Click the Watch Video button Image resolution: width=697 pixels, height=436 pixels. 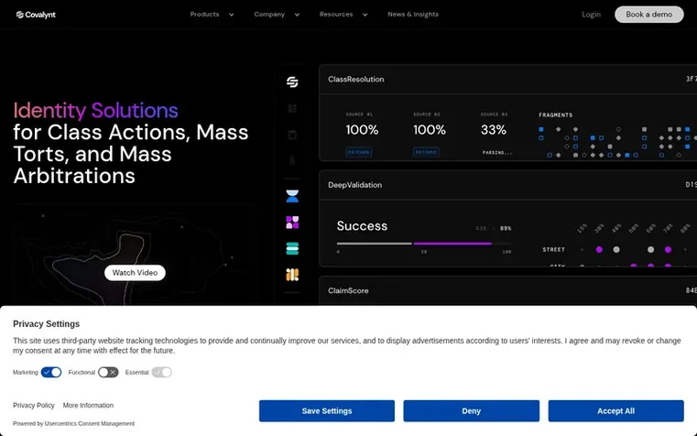(x=135, y=272)
